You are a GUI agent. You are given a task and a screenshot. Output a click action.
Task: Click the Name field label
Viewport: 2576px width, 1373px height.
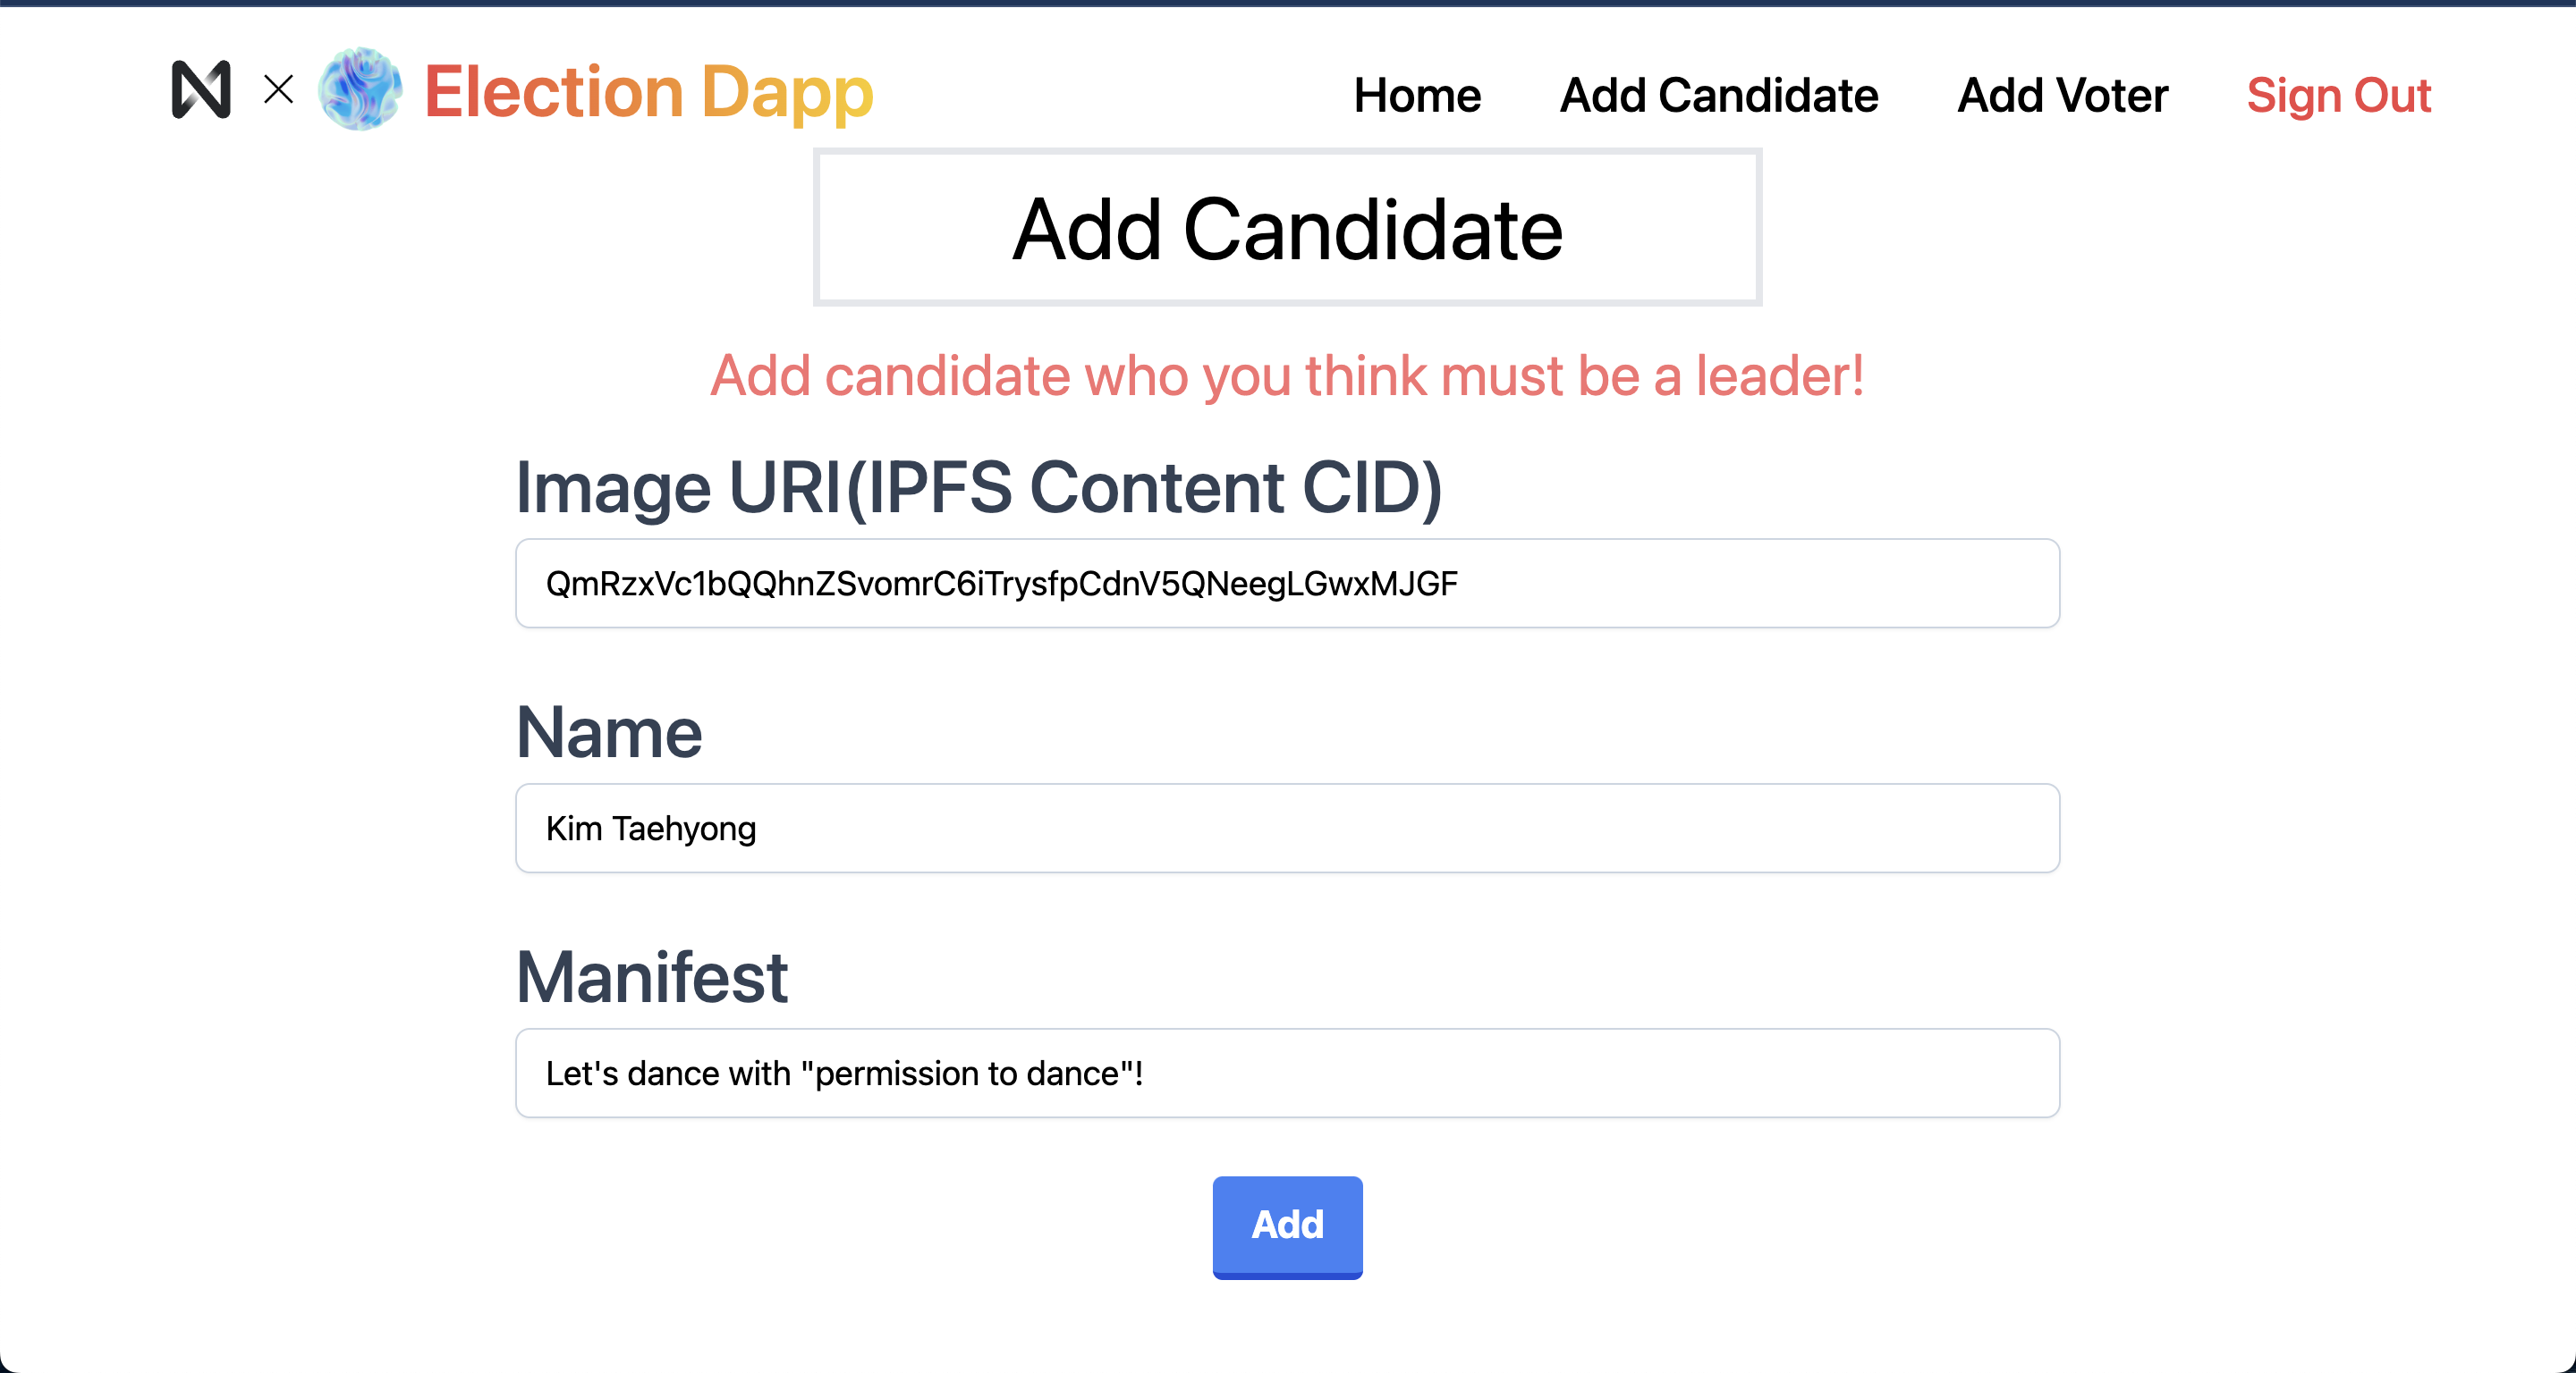click(x=609, y=731)
